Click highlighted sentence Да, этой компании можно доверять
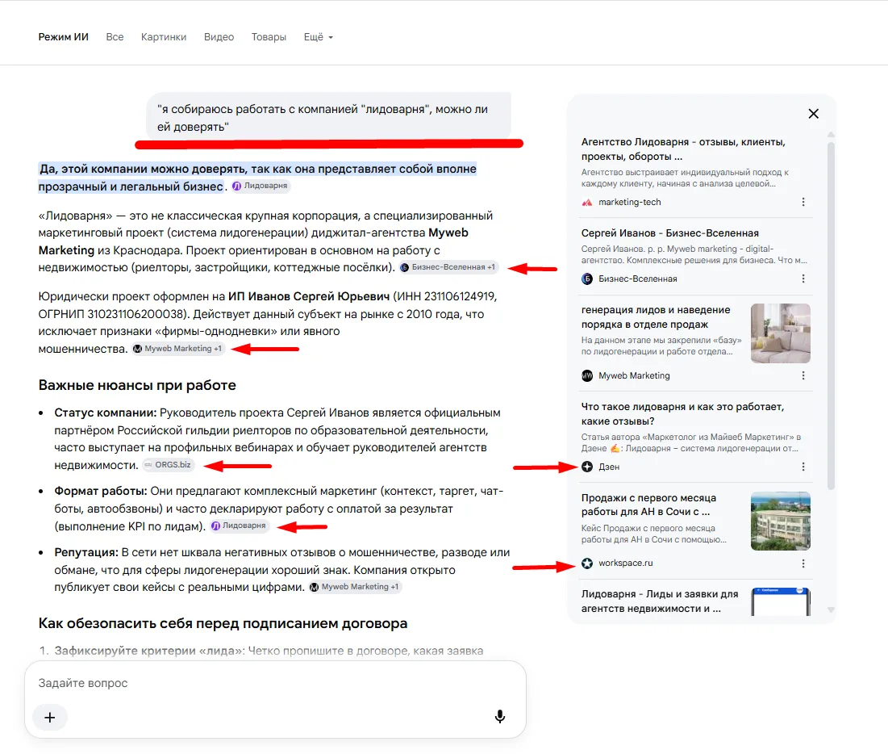Image resolution: width=888 pixels, height=754 pixels. 257,178
